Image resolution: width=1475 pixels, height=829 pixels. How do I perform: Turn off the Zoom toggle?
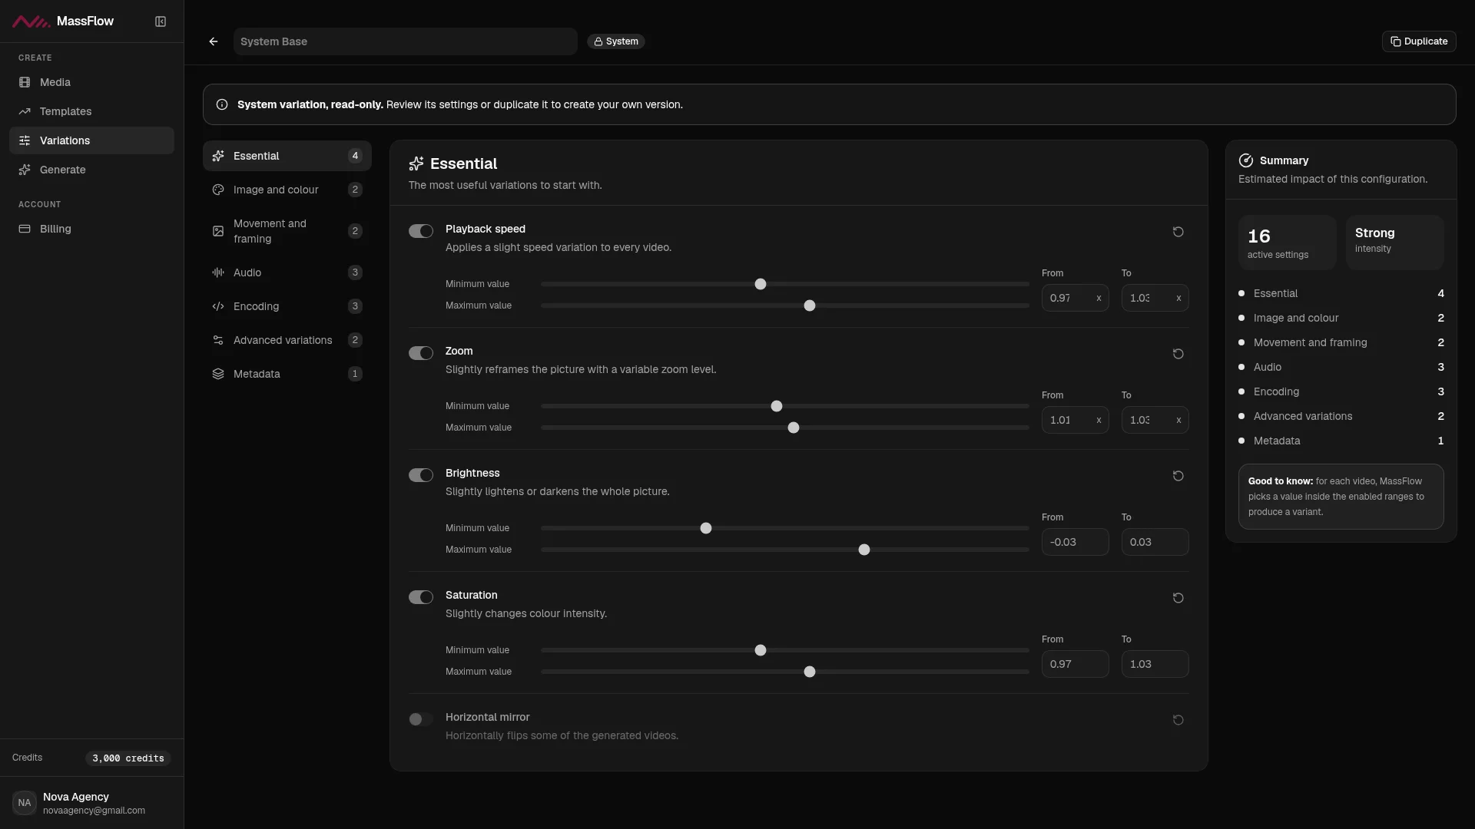coord(421,353)
